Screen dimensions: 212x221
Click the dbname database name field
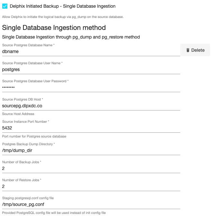91,51
